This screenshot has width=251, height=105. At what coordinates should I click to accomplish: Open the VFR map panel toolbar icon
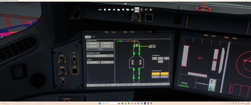coord(132,10)
